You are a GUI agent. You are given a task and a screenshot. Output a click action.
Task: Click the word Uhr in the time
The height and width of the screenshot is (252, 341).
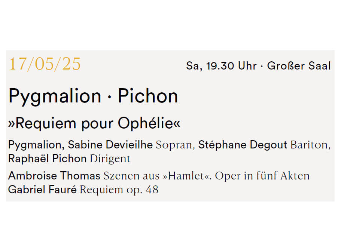tap(247, 65)
